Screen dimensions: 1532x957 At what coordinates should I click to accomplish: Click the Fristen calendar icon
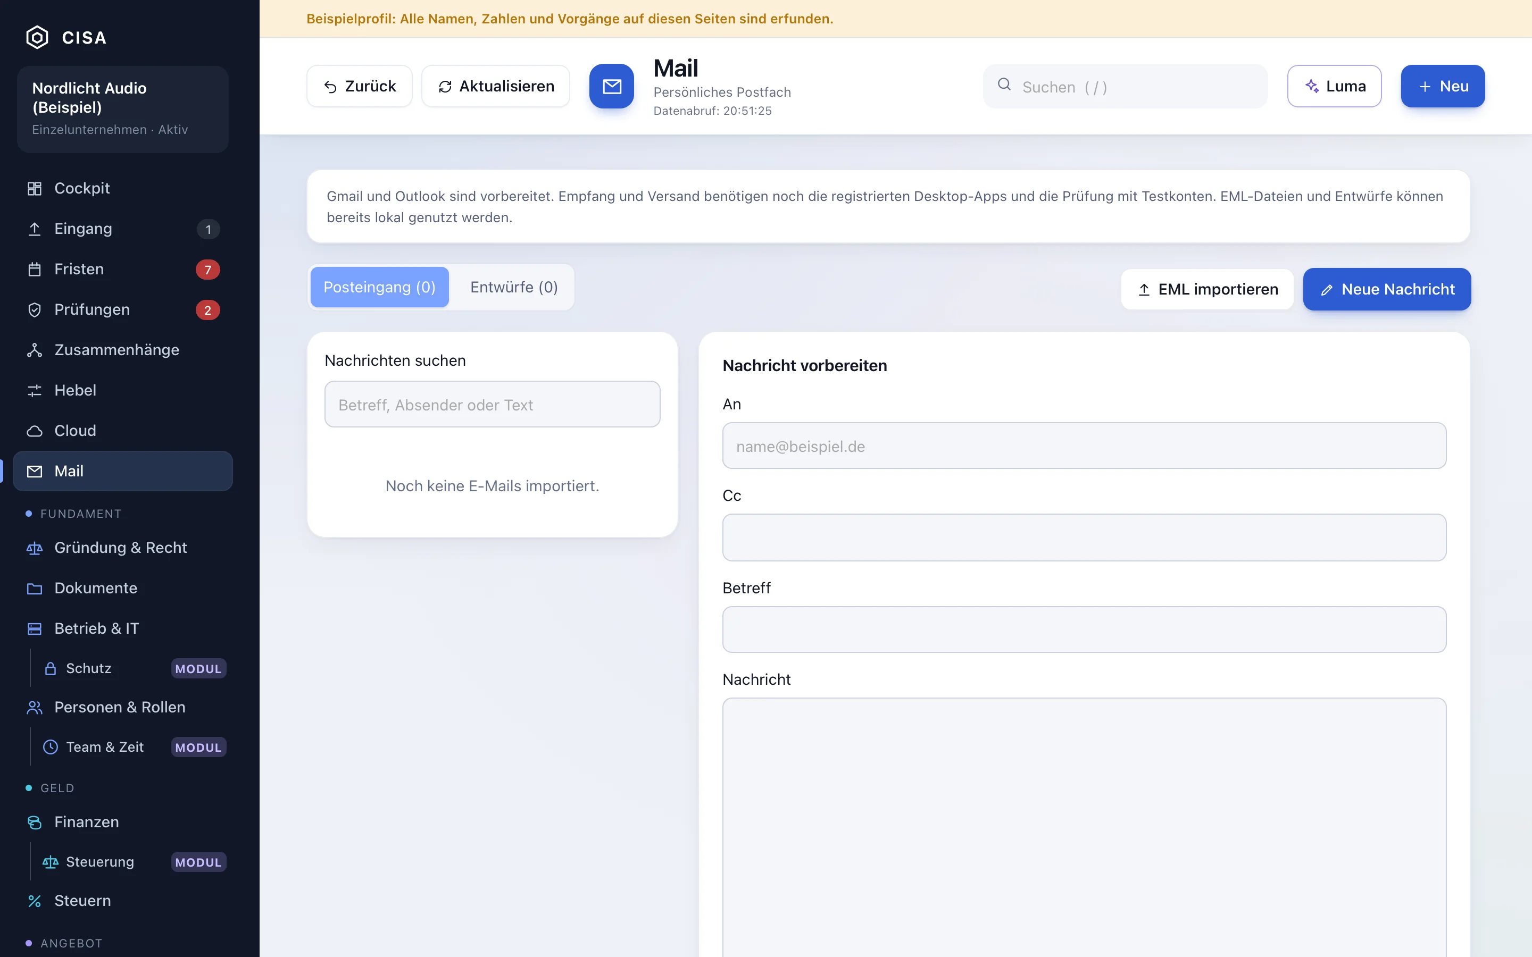[34, 270]
